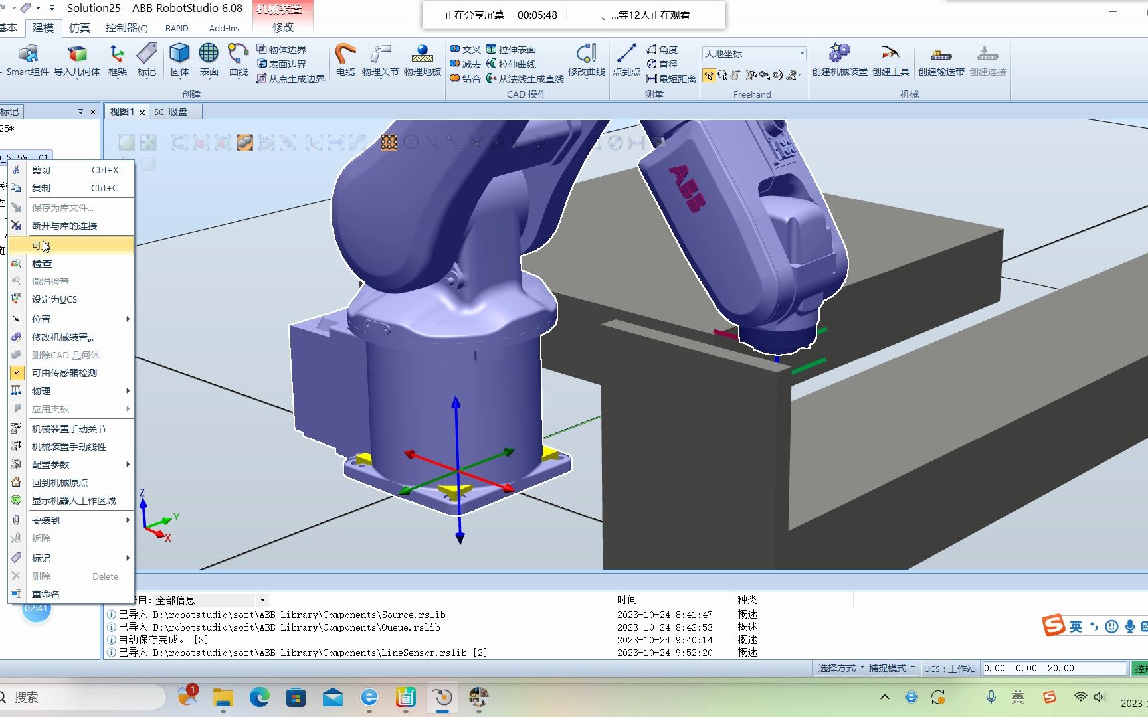Apply 减去 subtract operation

click(x=465, y=64)
